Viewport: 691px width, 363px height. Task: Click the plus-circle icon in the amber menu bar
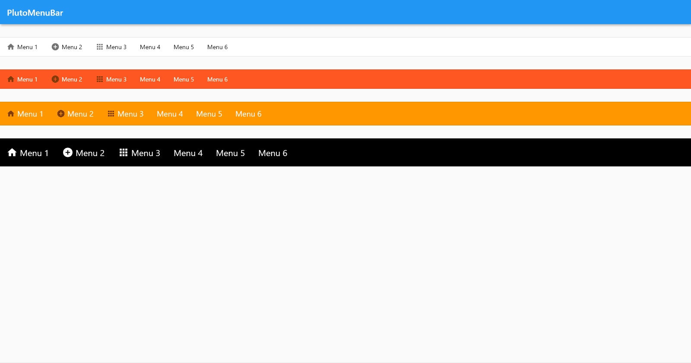[61, 114]
